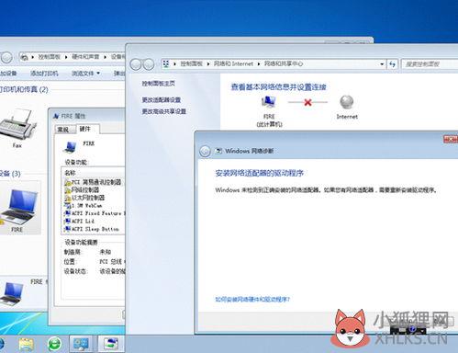Click the back button in Network Sharing Center
The image size is (458, 353).
[136, 64]
